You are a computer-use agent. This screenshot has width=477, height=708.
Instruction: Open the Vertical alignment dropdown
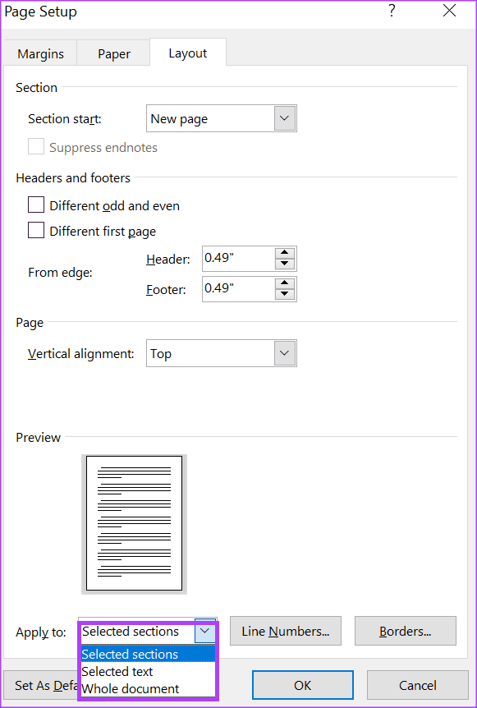(x=284, y=353)
